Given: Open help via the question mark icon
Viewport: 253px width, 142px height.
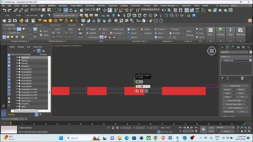Looking at the screenshot, I should [x=161, y=21].
